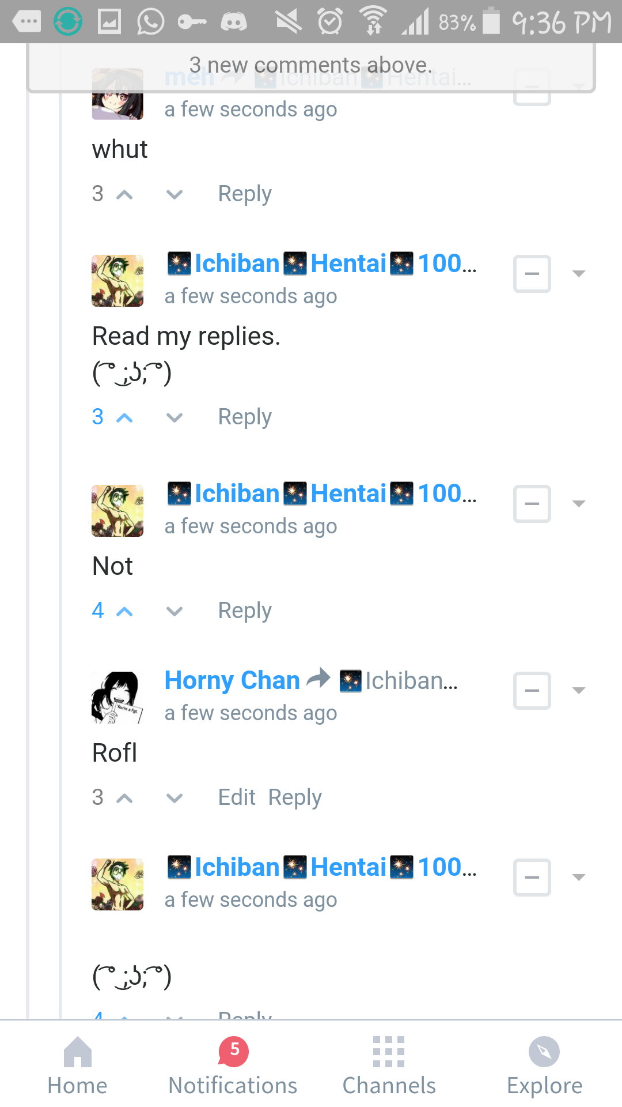
Task: Upvote the "whut" comment
Action: pyautogui.click(x=124, y=195)
